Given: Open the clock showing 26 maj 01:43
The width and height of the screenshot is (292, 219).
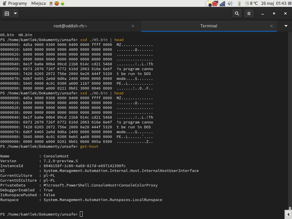Looking at the screenshot, I should 273,3.
